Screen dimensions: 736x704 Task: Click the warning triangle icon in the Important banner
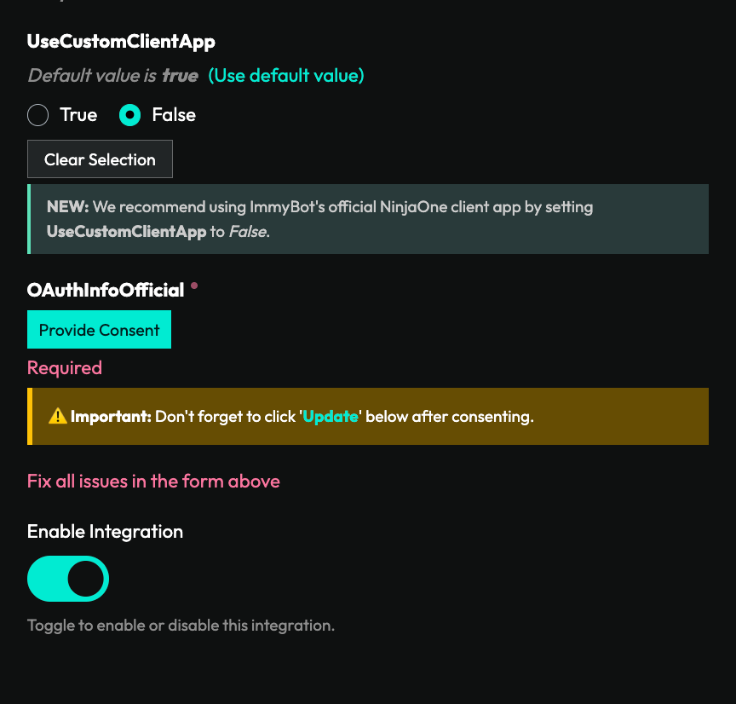click(56, 416)
